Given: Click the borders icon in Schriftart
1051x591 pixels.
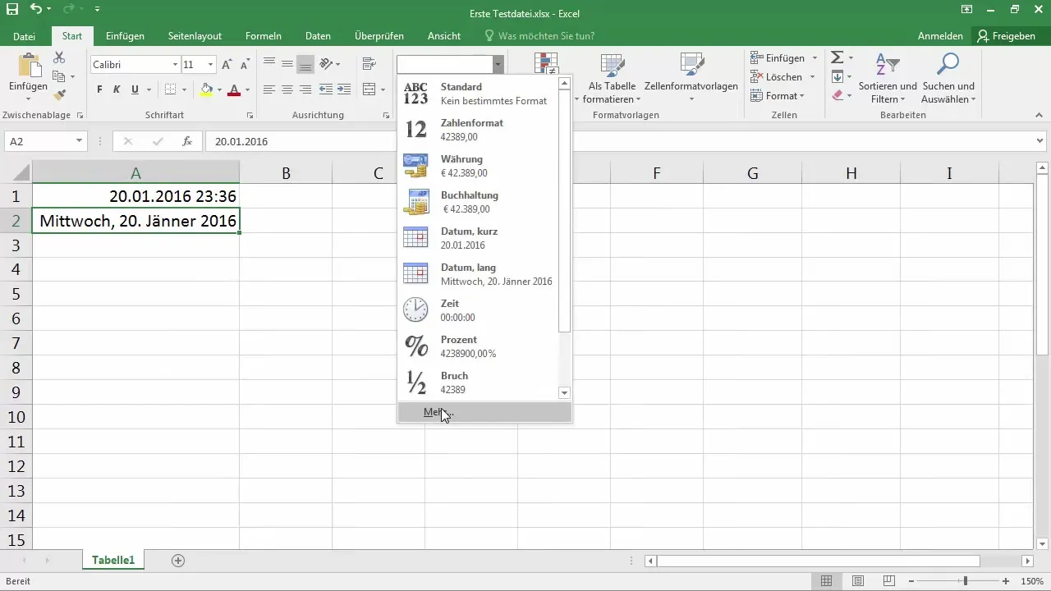Looking at the screenshot, I should 170,89.
